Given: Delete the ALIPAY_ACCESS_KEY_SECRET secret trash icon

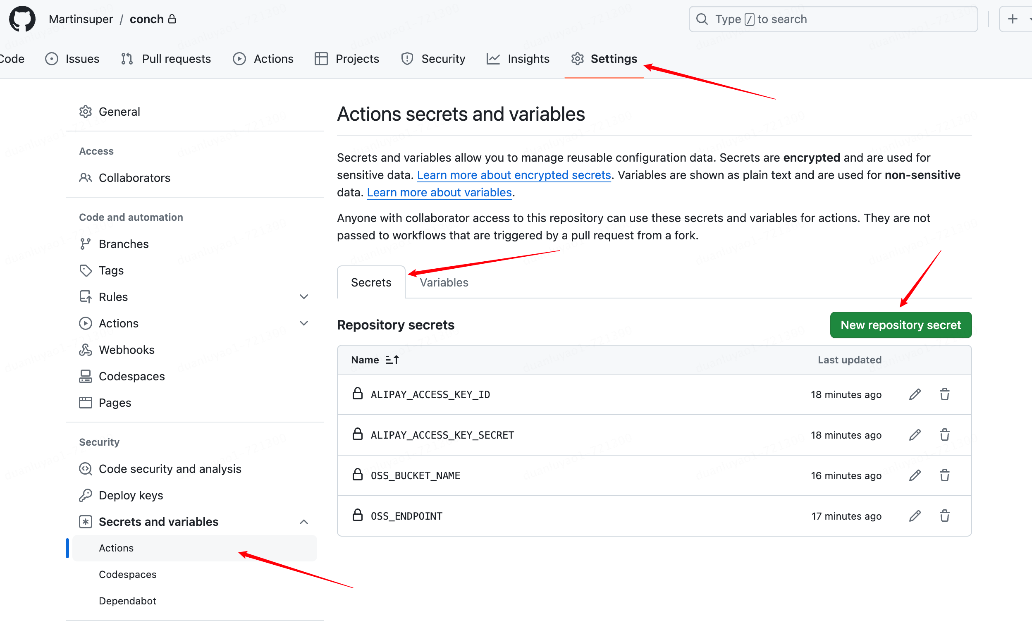Looking at the screenshot, I should (945, 434).
